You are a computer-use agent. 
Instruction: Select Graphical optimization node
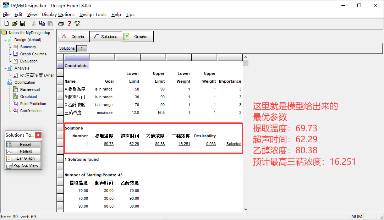(28, 97)
